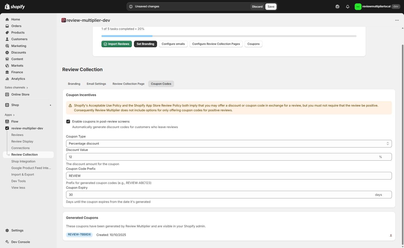Open Connections submenu item
404x248 pixels.
(20, 148)
